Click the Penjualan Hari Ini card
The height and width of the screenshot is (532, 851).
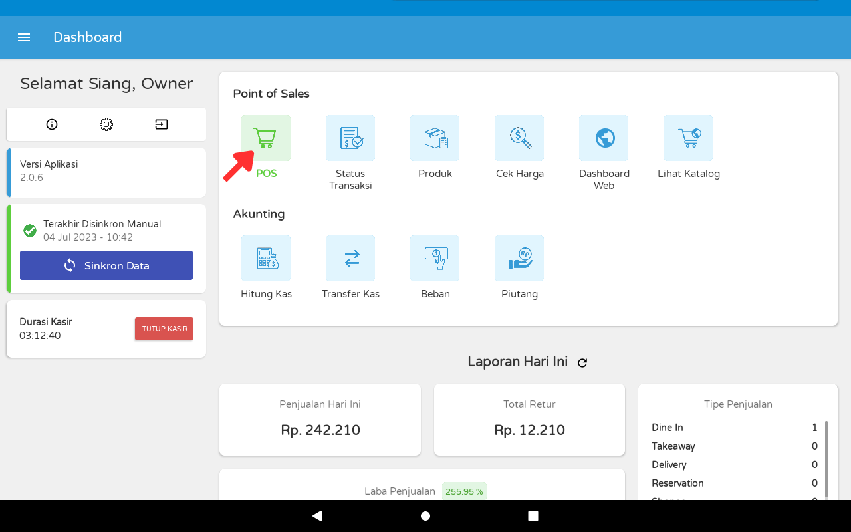pyautogui.click(x=320, y=420)
